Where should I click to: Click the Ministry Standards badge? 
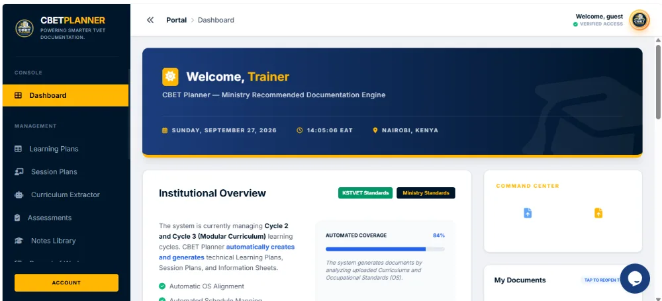(x=426, y=193)
